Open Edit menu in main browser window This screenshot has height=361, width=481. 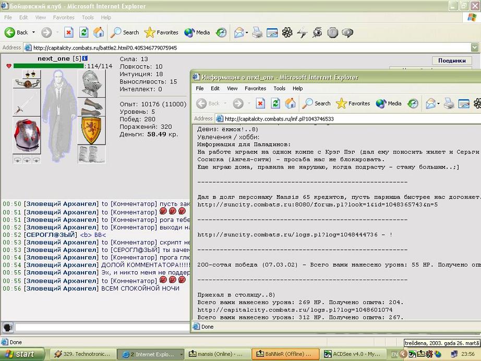(x=23, y=18)
